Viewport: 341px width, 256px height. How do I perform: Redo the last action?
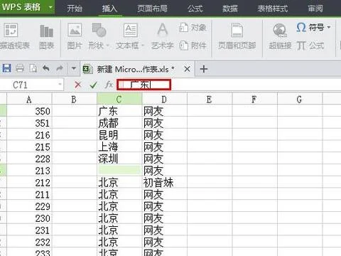point(60,68)
